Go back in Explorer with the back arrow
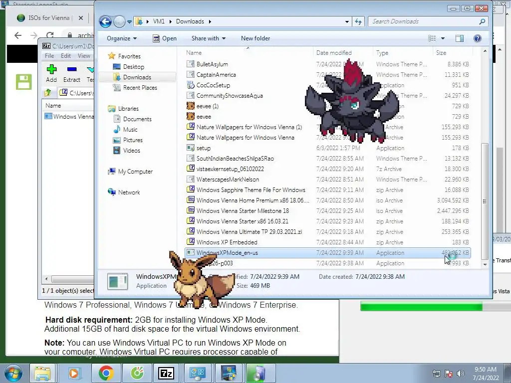This screenshot has width=511, height=383. click(x=105, y=21)
